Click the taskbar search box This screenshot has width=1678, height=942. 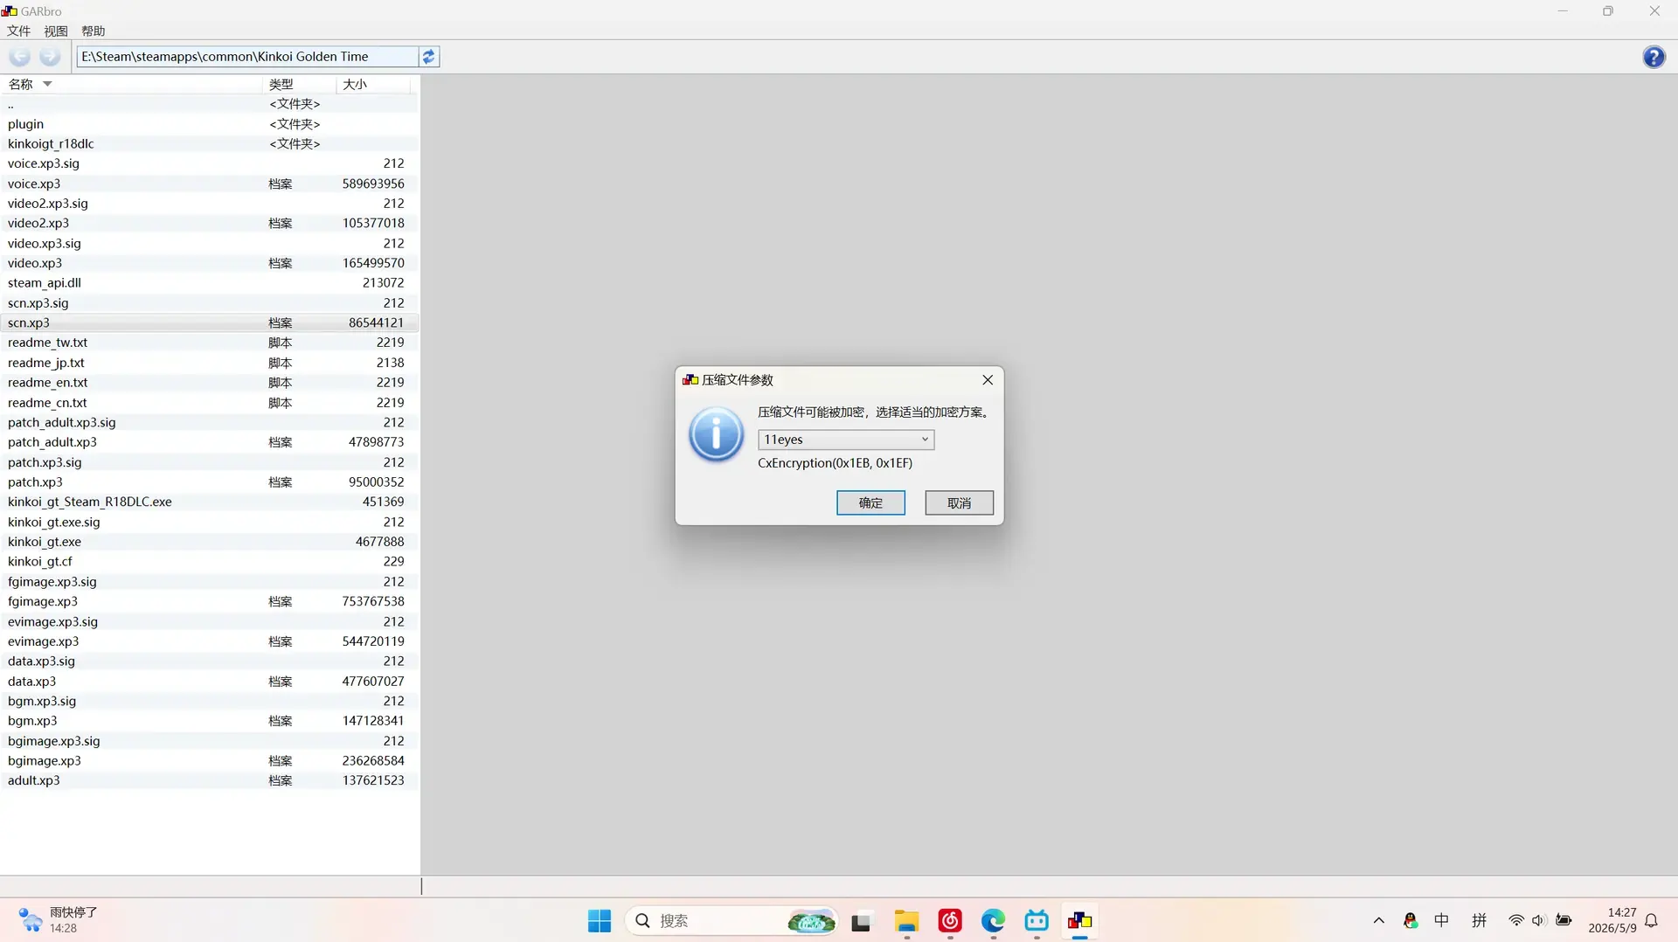(731, 921)
